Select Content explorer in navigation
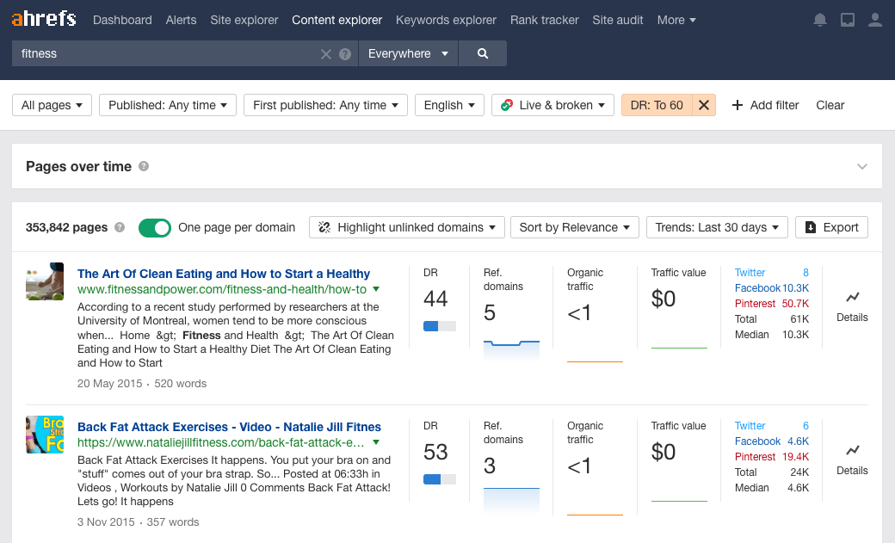Screen dimensions: 895x543 coord(336,20)
